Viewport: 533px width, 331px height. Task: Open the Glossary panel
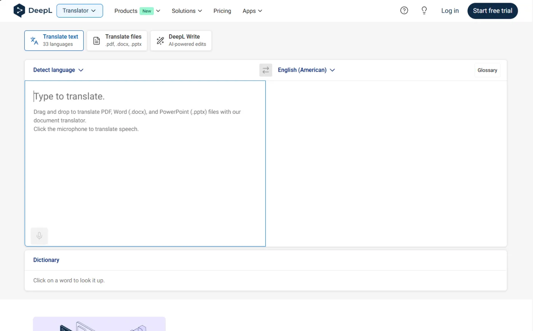487,70
